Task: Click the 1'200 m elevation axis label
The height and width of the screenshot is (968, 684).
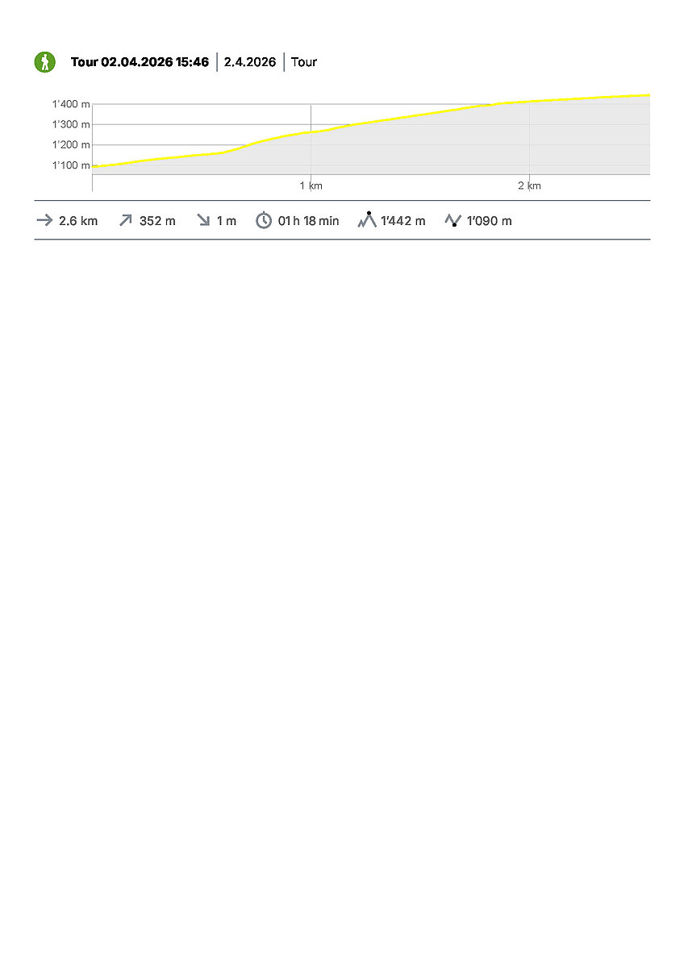Action: pos(71,145)
